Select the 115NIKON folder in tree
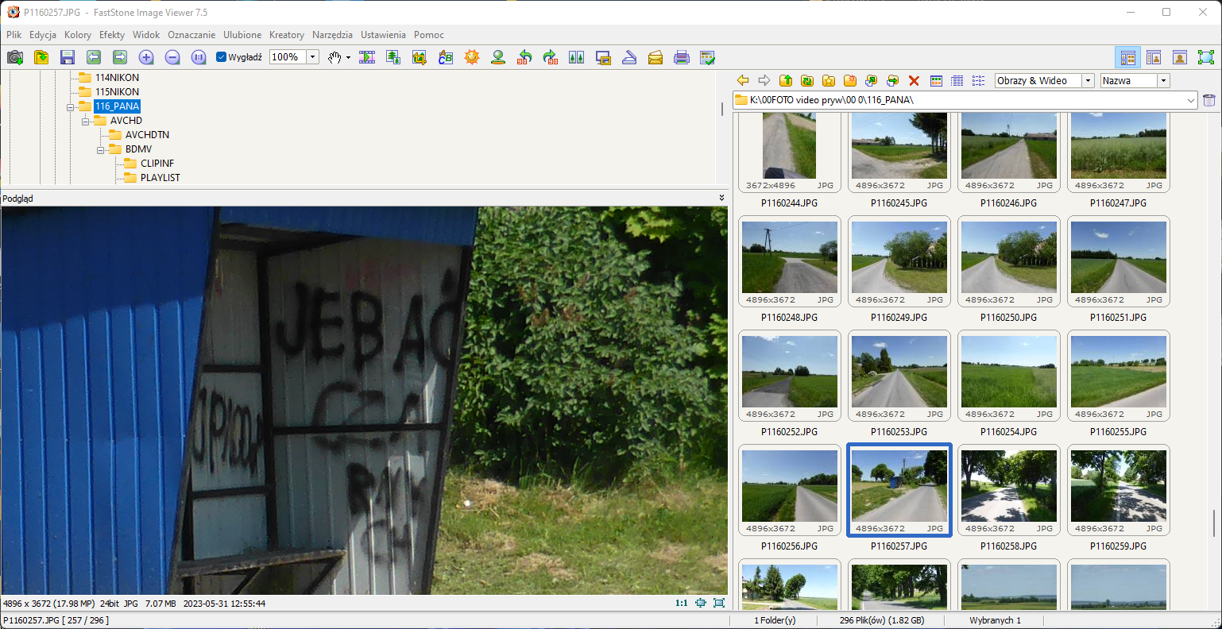 [x=117, y=92]
